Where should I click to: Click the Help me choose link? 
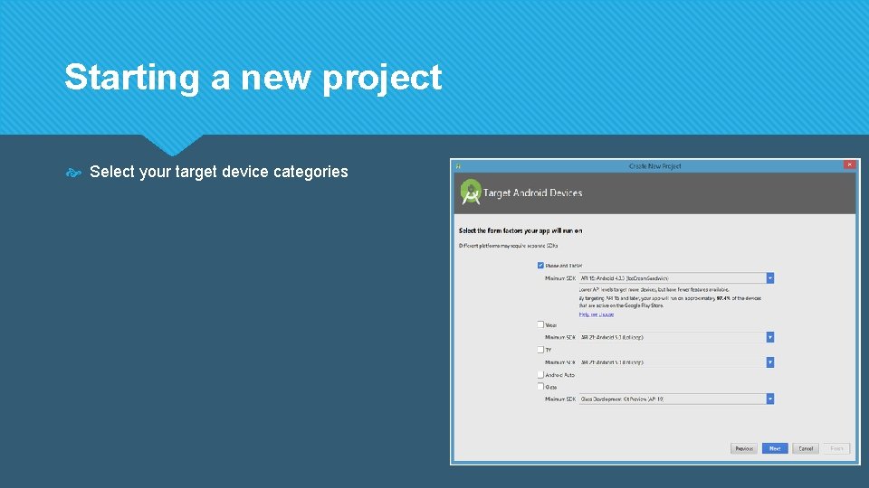pos(597,314)
